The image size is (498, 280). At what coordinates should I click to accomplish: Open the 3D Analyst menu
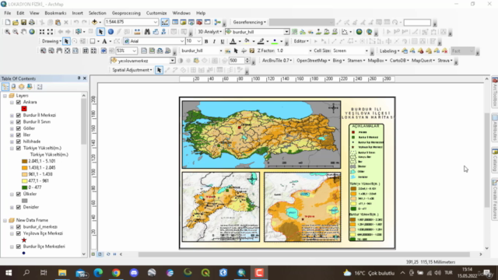[x=209, y=32]
